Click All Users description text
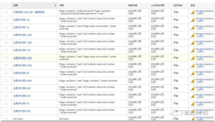The width and height of the screenshot is (215, 122). coord(64,119)
